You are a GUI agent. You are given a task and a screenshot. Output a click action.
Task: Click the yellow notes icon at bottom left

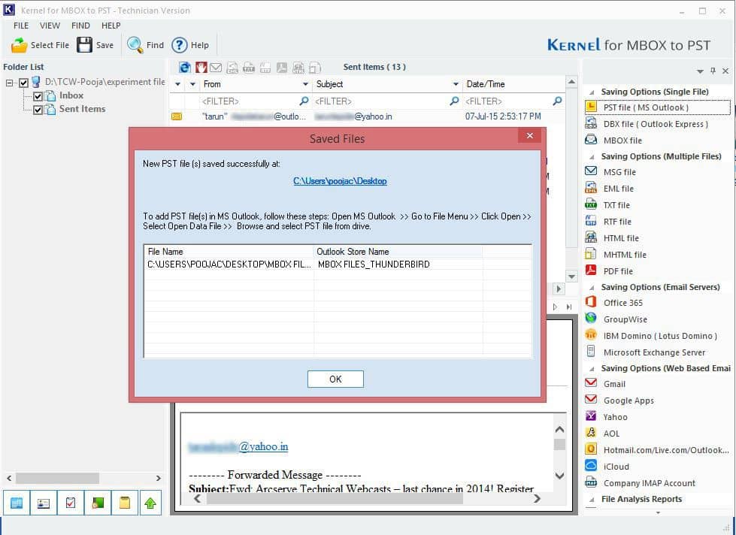[124, 503]
